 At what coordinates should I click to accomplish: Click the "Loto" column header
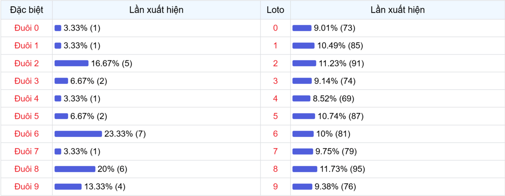coord(275,10)
